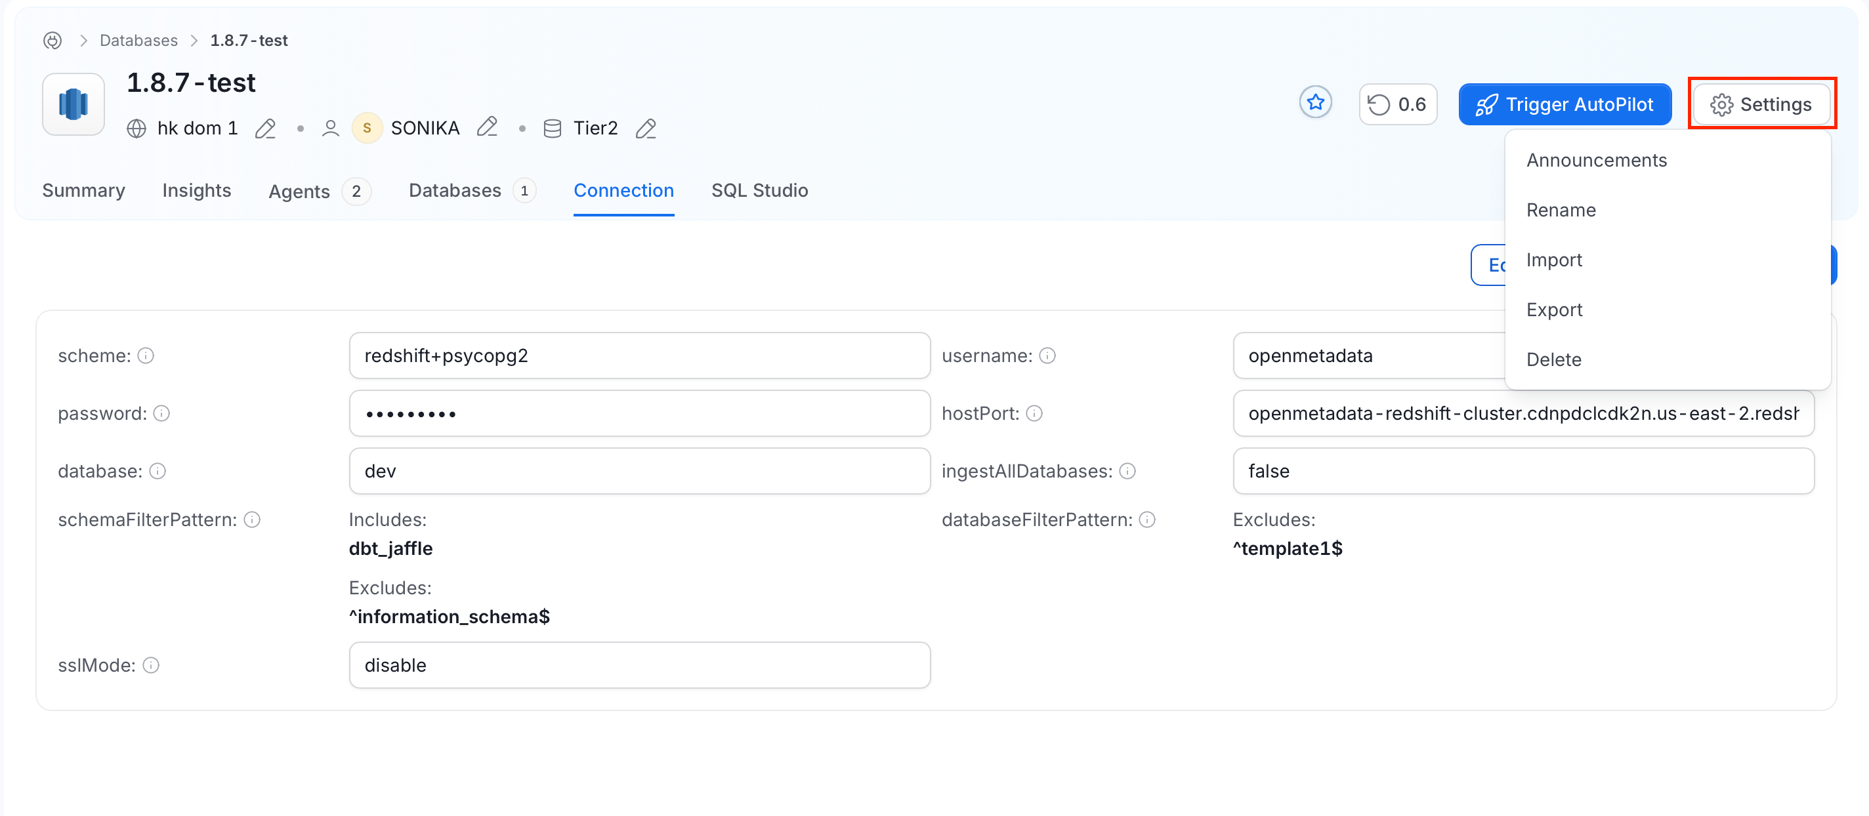Click the home icon in breadcrumb

click(x=52, y=41)
